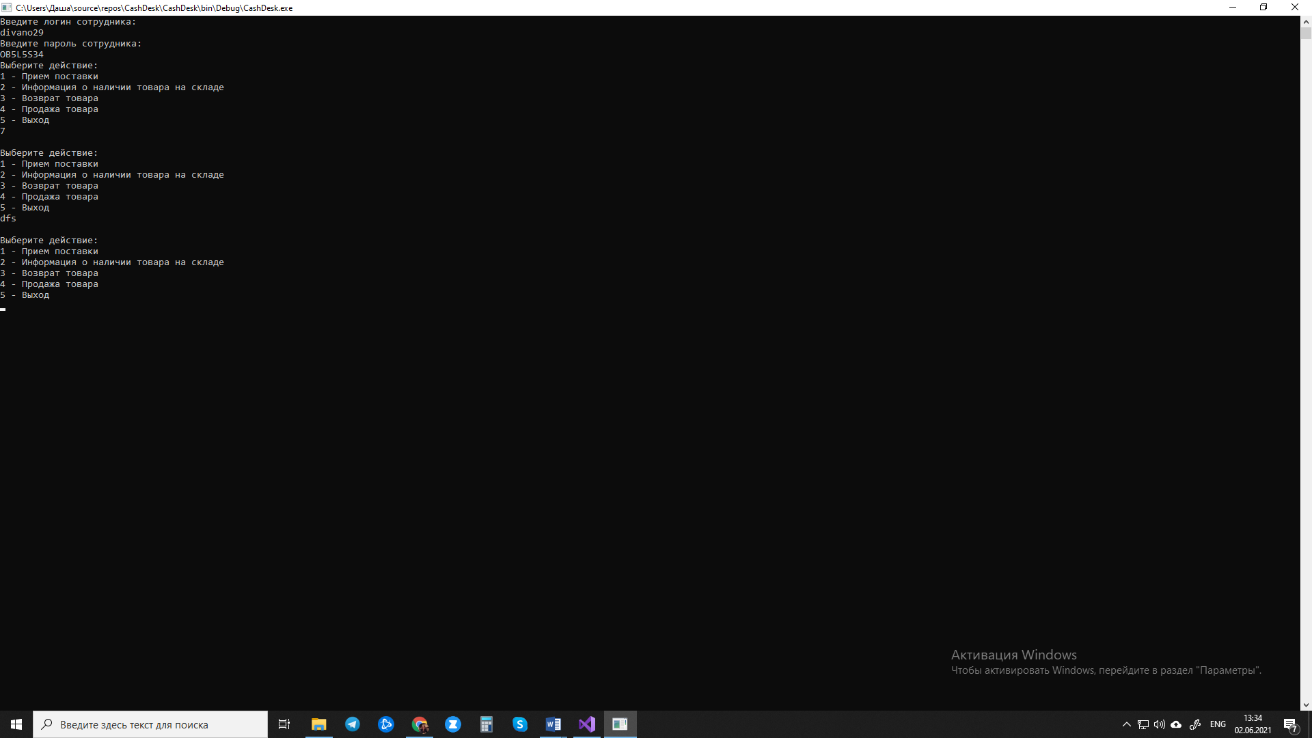Click the vertical scrollbar thumb

pos(1306,33)
